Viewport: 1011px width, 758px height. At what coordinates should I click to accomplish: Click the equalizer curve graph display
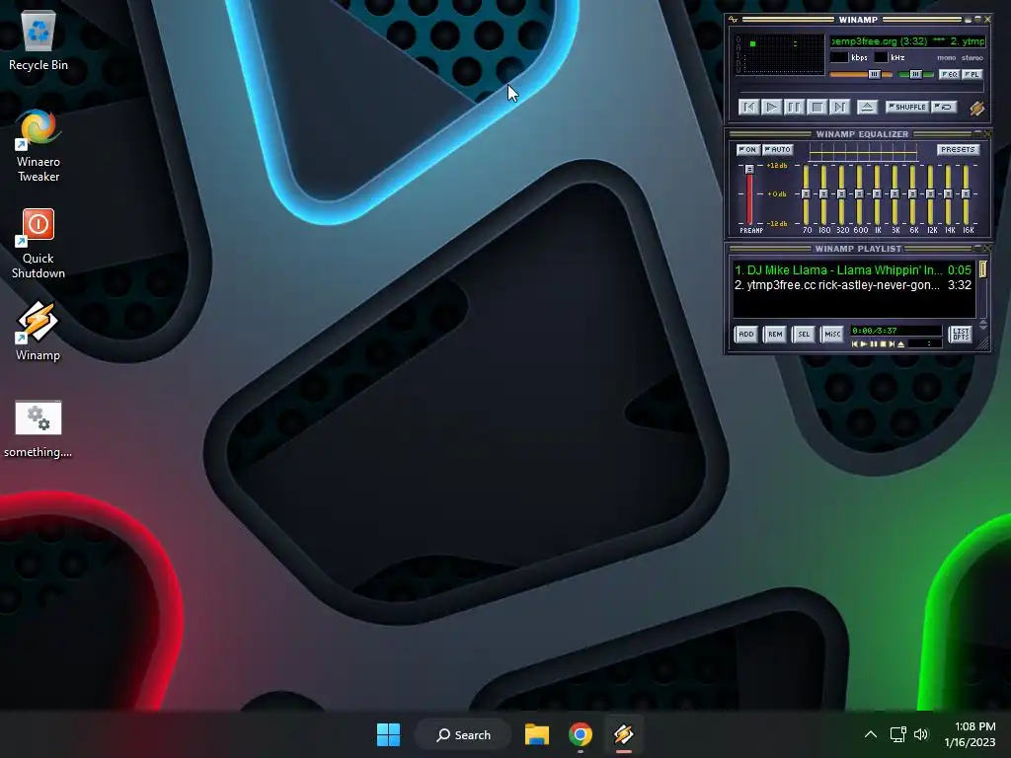tap(863, 152)
